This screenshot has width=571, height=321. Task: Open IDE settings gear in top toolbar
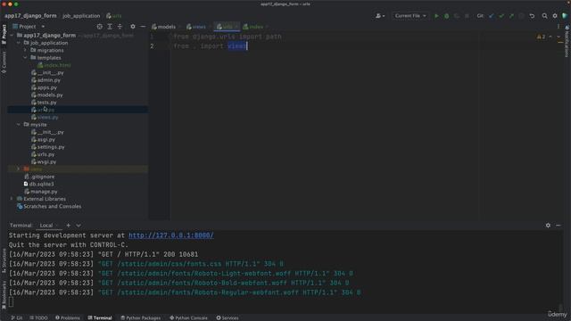pos(555,16)
